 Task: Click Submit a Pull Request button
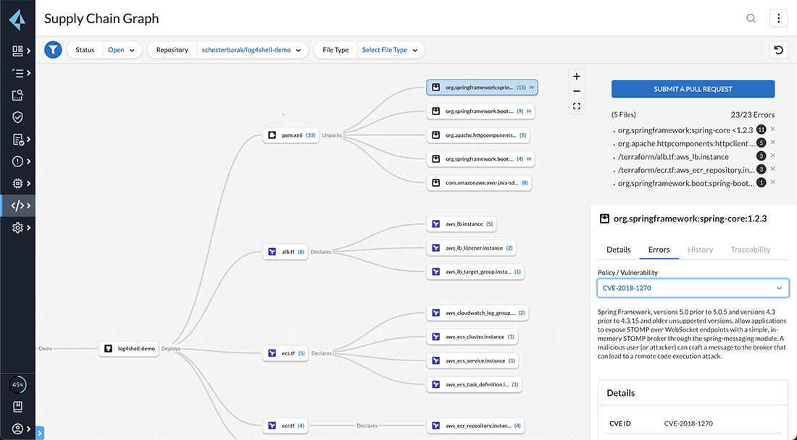[693, 89]
